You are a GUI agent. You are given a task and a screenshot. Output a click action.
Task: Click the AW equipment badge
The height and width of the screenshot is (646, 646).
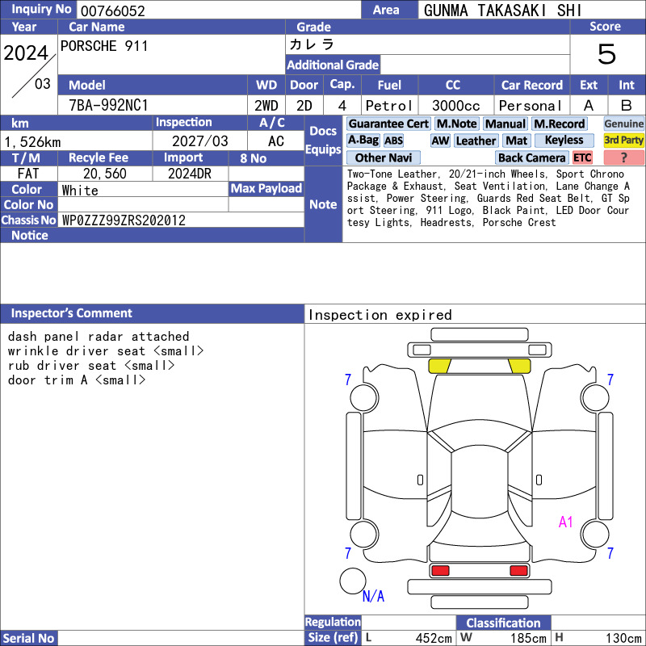tap(440, 141)
